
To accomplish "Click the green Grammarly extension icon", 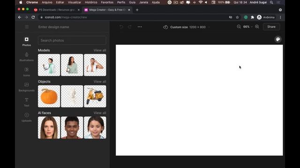I will coord(246,17).
